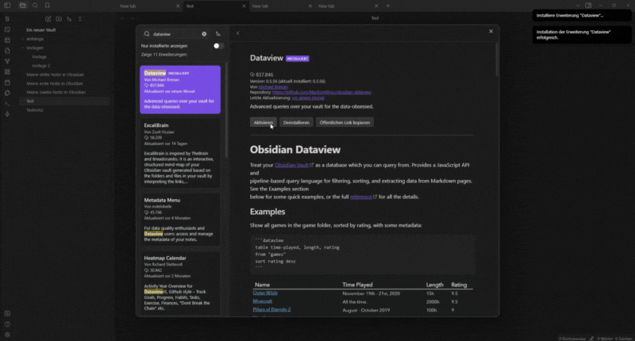Click the plugin details scrollbar

coord(497,59)
